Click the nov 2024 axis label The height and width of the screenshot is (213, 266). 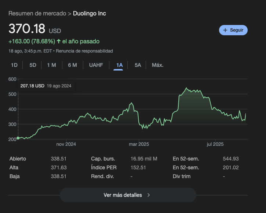[x=66, y=144]
